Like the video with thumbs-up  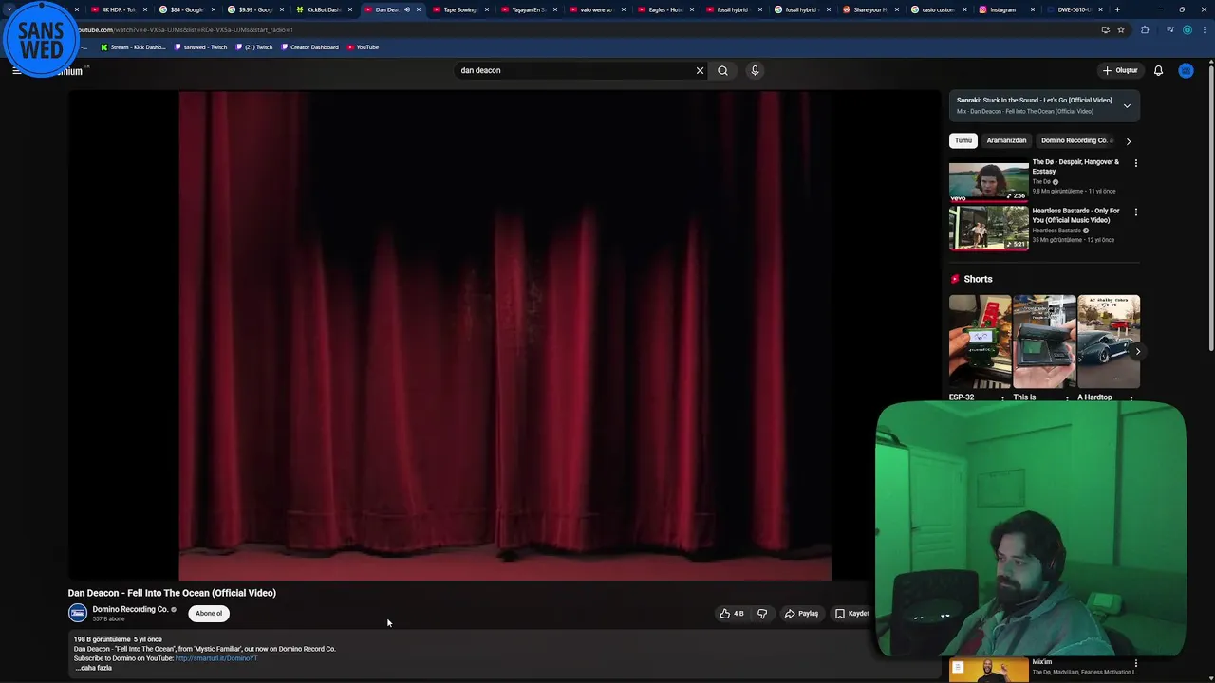click(x=731, y=614)
